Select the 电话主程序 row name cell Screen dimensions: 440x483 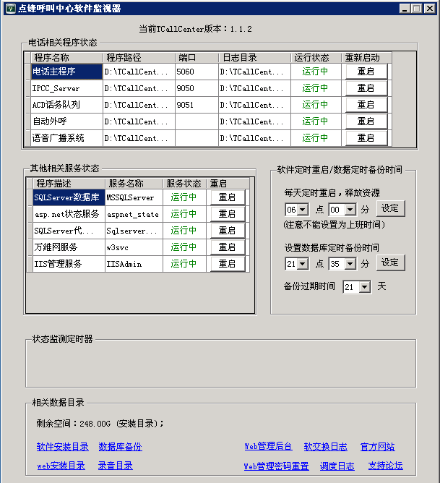point(66,72)
